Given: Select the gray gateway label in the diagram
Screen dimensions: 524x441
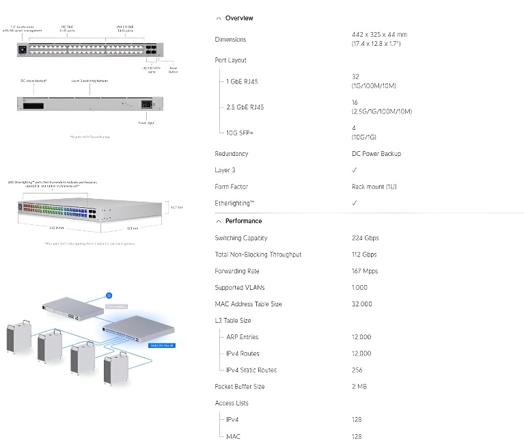Looking at the screenshot, I should coord(117,307).
